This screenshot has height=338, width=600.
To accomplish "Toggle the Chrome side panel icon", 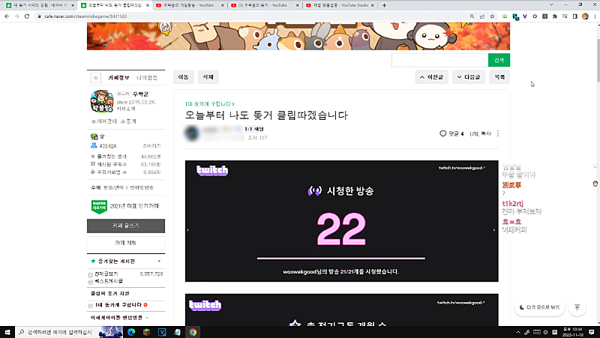I will tap(574, 16).
